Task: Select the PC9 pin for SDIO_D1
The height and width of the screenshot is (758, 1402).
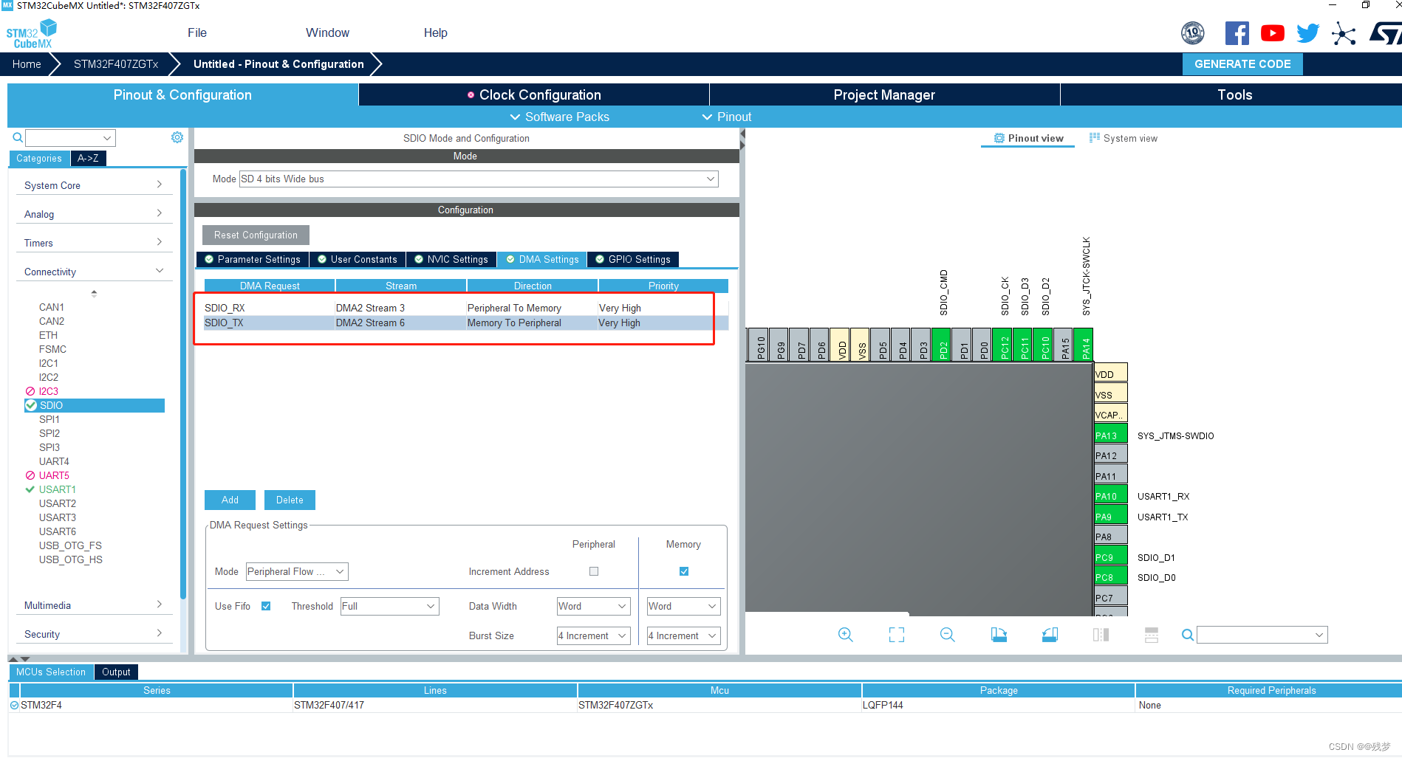Action: [x=1110, y=557]
